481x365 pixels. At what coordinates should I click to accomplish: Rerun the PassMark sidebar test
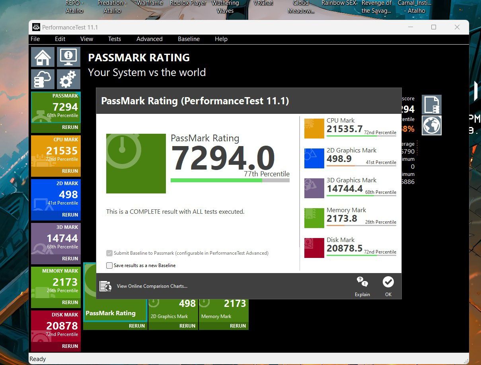tap(70, 127)
